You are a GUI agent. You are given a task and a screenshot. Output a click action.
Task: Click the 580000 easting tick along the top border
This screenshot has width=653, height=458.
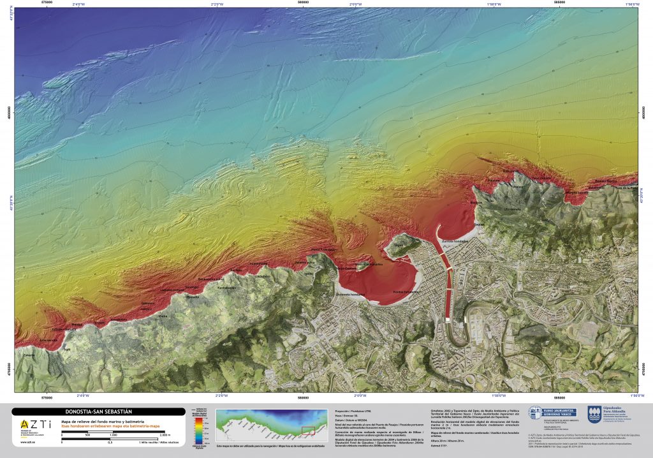[304, 2]
